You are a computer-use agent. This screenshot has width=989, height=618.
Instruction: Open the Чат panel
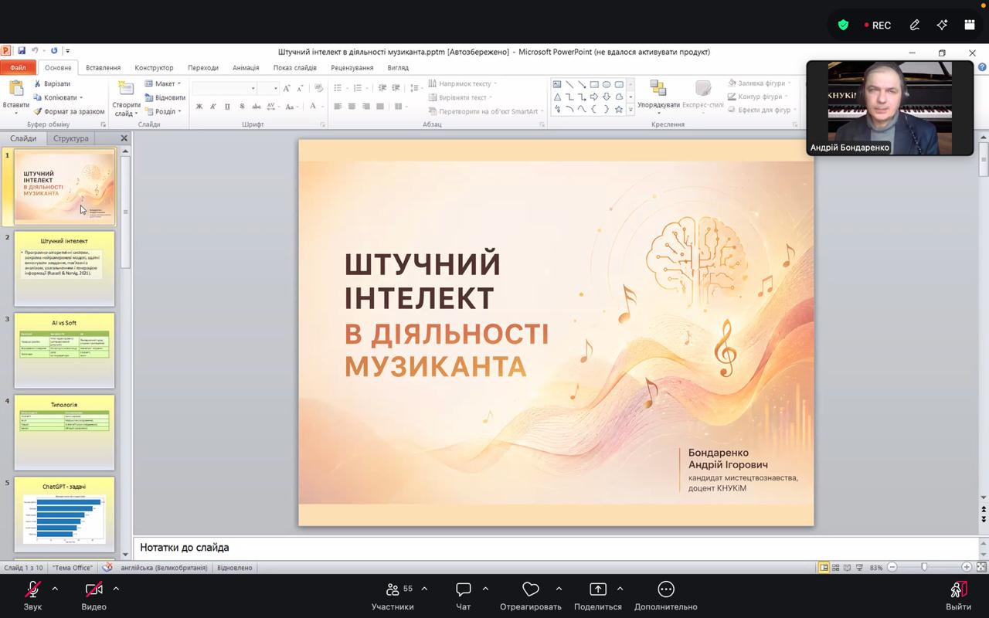coord(464,589)
